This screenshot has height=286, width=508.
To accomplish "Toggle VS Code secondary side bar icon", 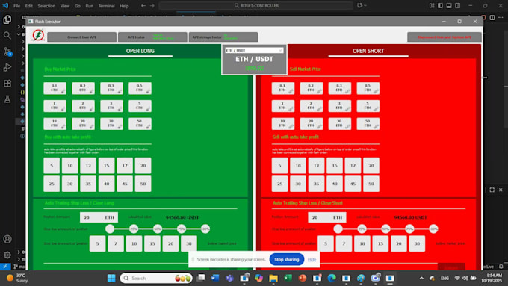I will coord(458,5).
